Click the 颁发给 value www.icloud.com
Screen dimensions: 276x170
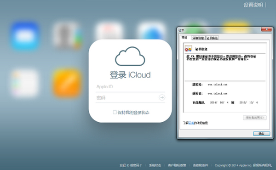click(218, 85)
